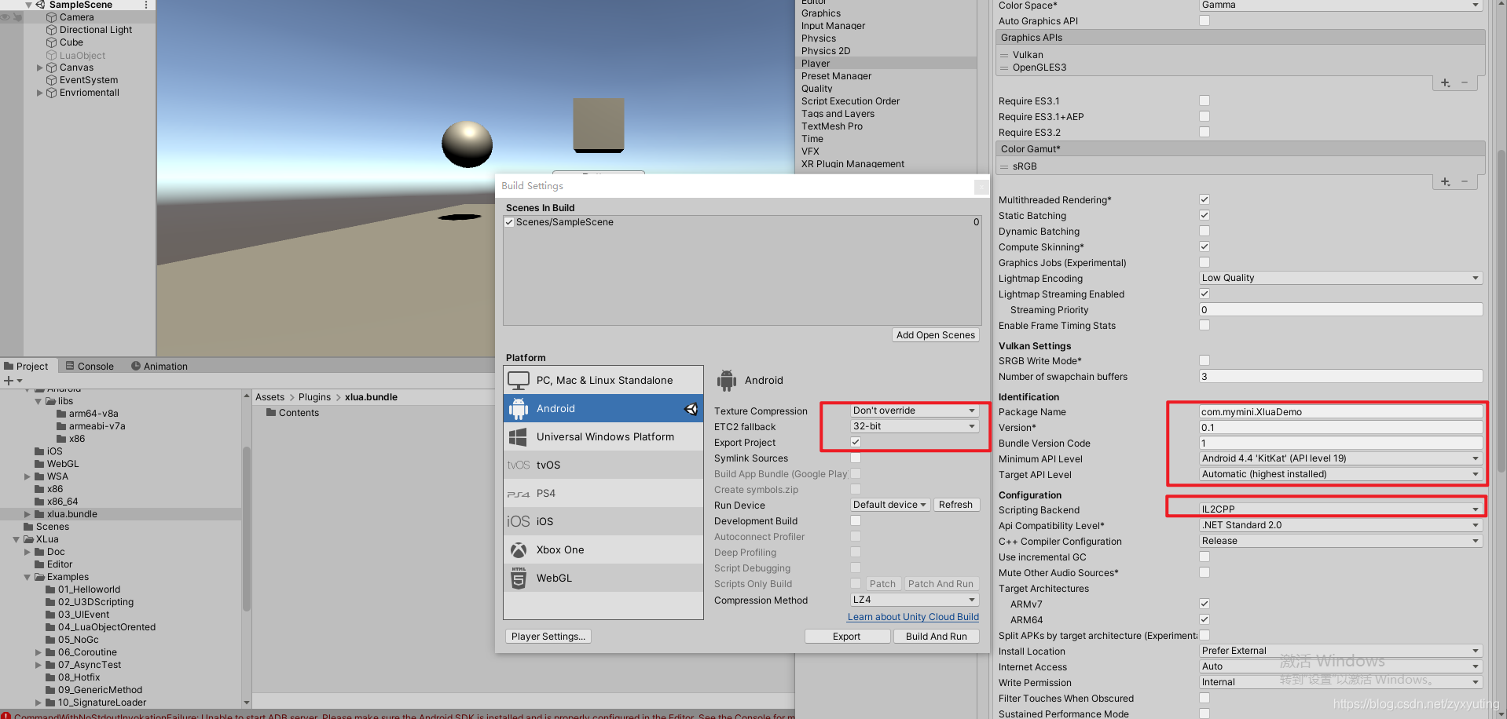Image resolution: width=1507 pixels, height=719 pixels.
Task: Click the Player Settings... button
Action: coord(548,637)
